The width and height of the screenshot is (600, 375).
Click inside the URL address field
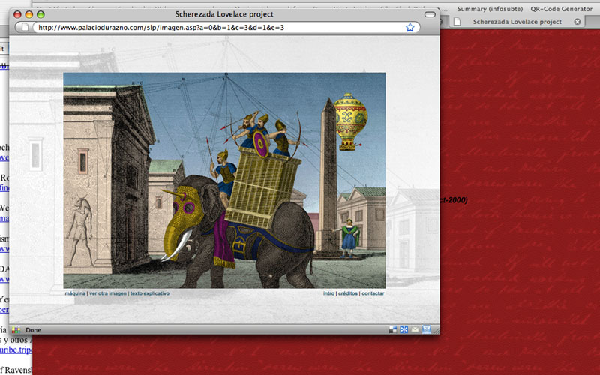click(x=217, y=28)
